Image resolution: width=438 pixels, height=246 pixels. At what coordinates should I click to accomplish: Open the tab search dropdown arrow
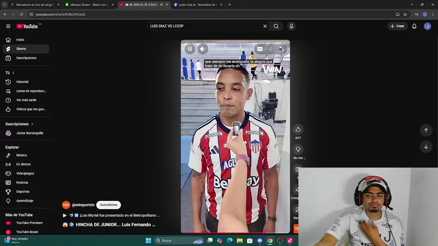[x=4, y=5]
